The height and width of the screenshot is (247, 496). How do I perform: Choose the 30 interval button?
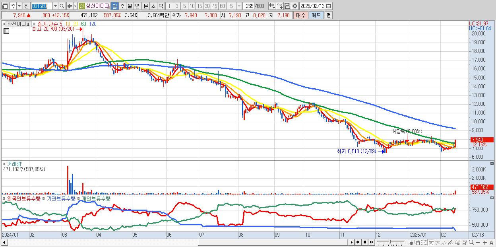click(207, 6)
